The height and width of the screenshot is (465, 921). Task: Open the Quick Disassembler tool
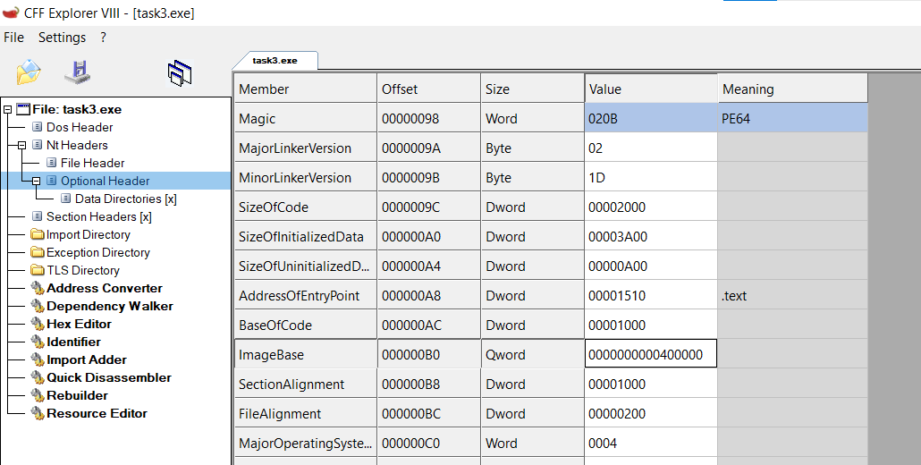[x=109, y=377]
